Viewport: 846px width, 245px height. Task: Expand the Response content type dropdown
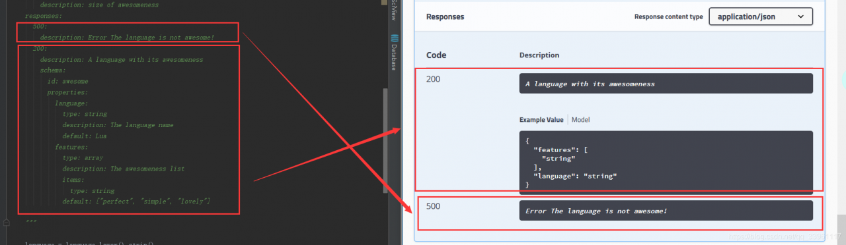[760, 16]
